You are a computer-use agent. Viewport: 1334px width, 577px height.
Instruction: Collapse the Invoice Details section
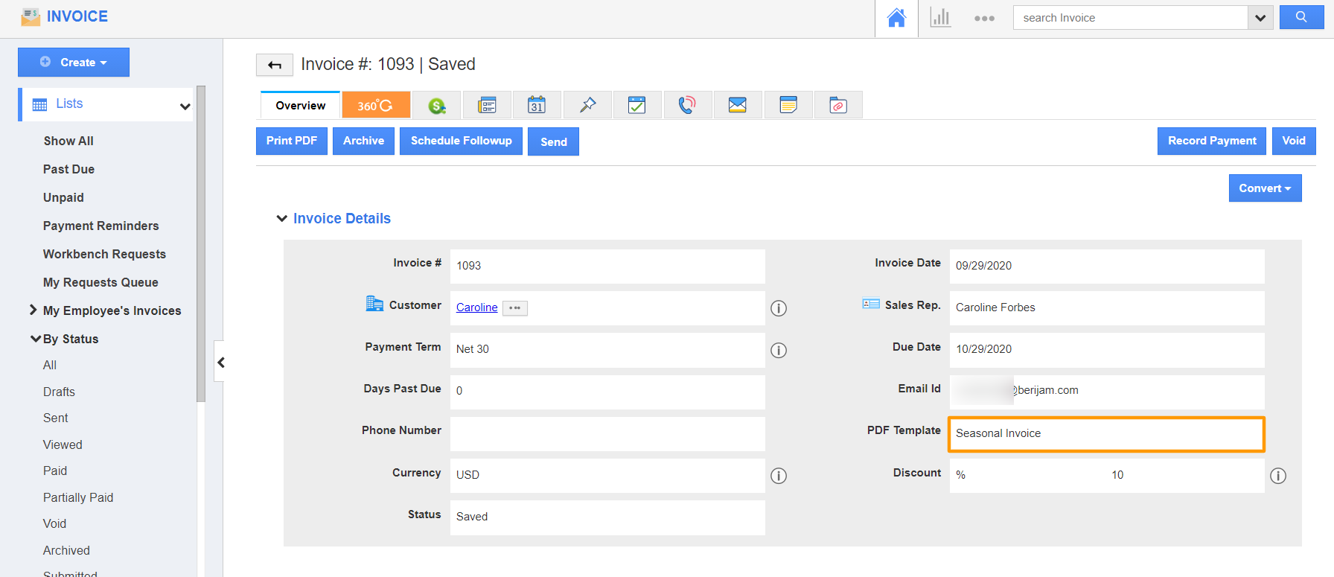[282, 218]
